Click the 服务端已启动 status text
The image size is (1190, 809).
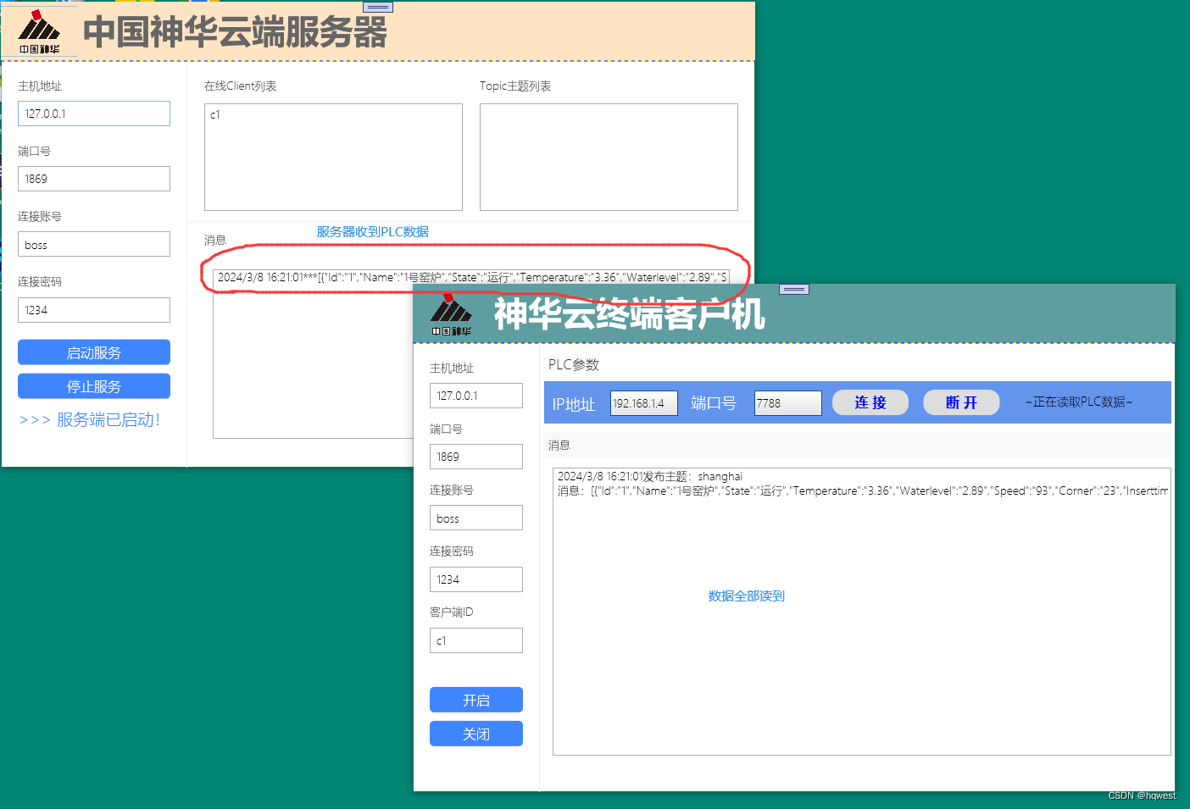[90, 419]
